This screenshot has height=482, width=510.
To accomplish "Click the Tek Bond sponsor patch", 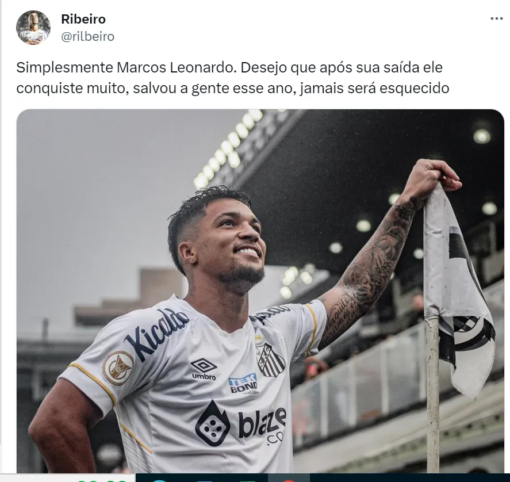I will 244,384.
